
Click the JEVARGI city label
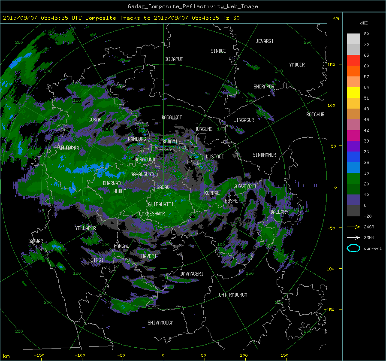265,41
